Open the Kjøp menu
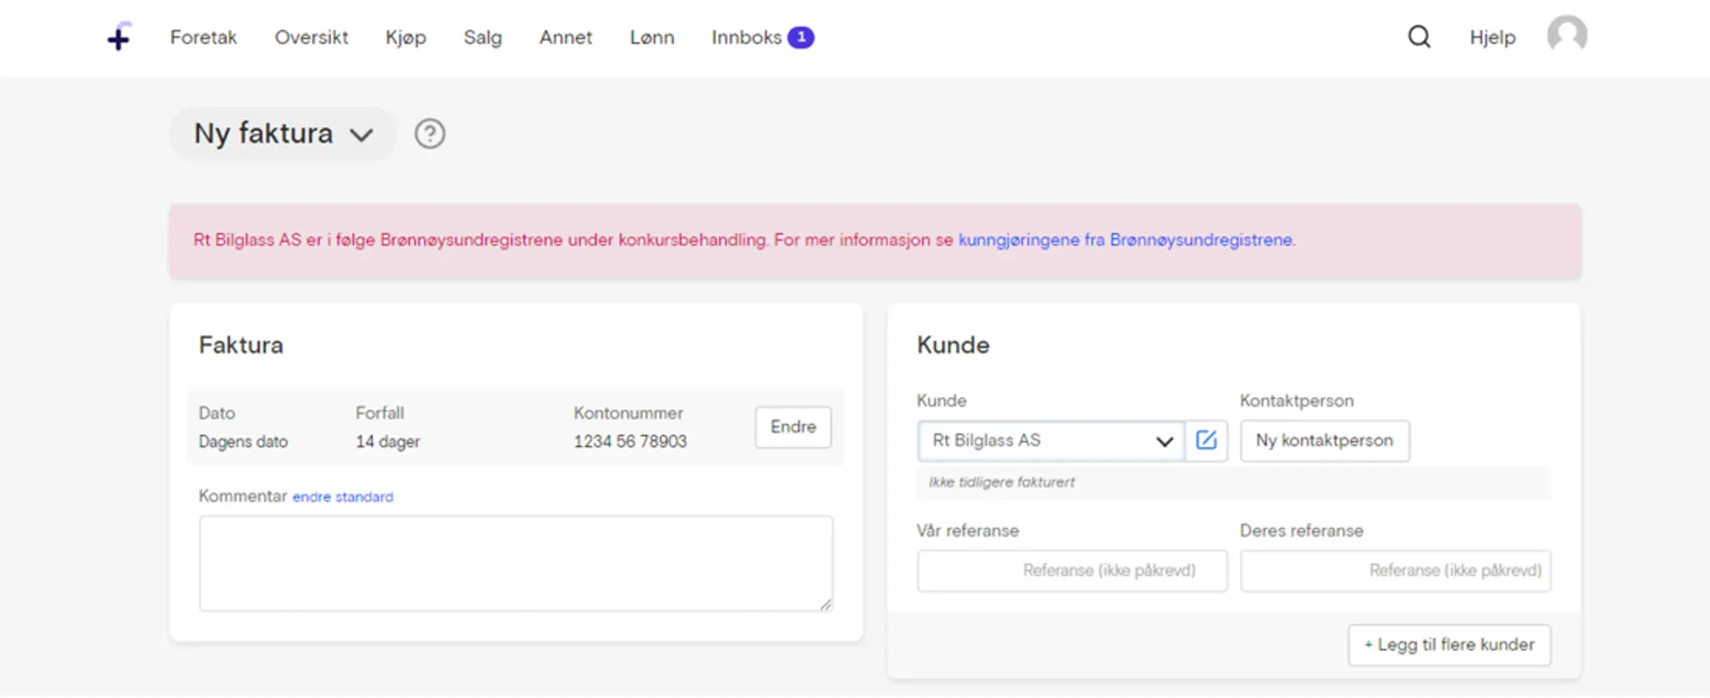 405,37
